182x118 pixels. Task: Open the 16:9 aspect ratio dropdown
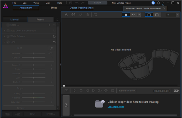tap(177, 91)
